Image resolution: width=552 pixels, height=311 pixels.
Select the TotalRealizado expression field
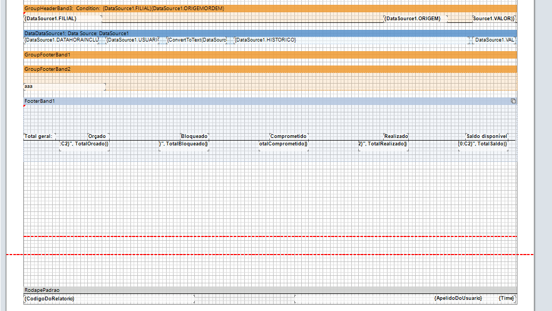pyautogui.click(x=383, y=146)
